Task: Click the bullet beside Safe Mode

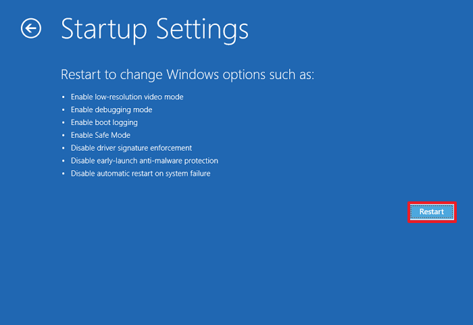Action: tap(64, 136)
